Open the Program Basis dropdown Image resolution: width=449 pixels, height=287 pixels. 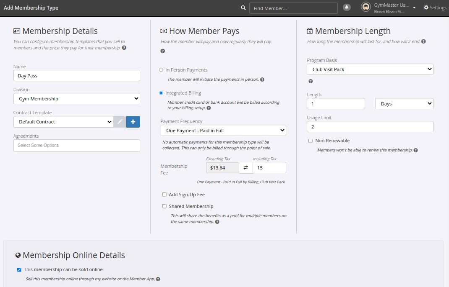point(370,69)
